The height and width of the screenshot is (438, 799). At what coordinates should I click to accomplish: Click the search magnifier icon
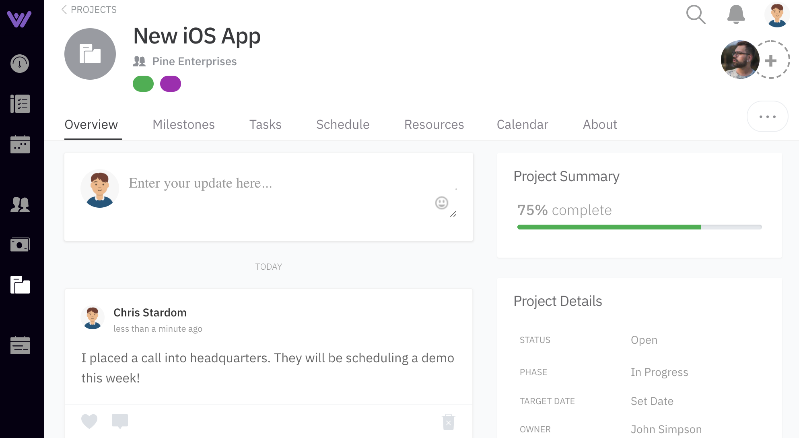[x=696, y=14]
